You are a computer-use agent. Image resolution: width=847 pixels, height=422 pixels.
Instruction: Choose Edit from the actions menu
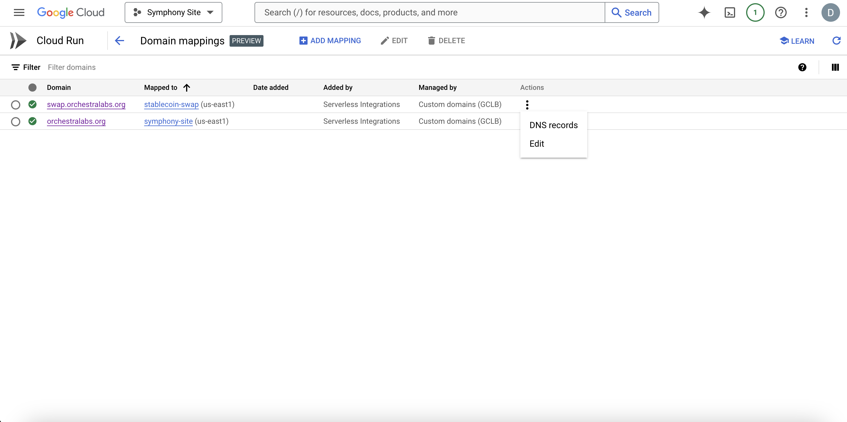[537, 144]
